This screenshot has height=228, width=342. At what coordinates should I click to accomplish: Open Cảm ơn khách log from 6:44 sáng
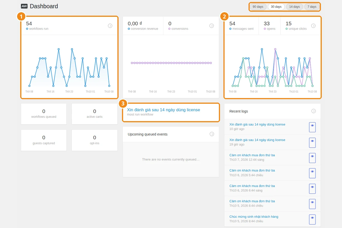(252, 186)
